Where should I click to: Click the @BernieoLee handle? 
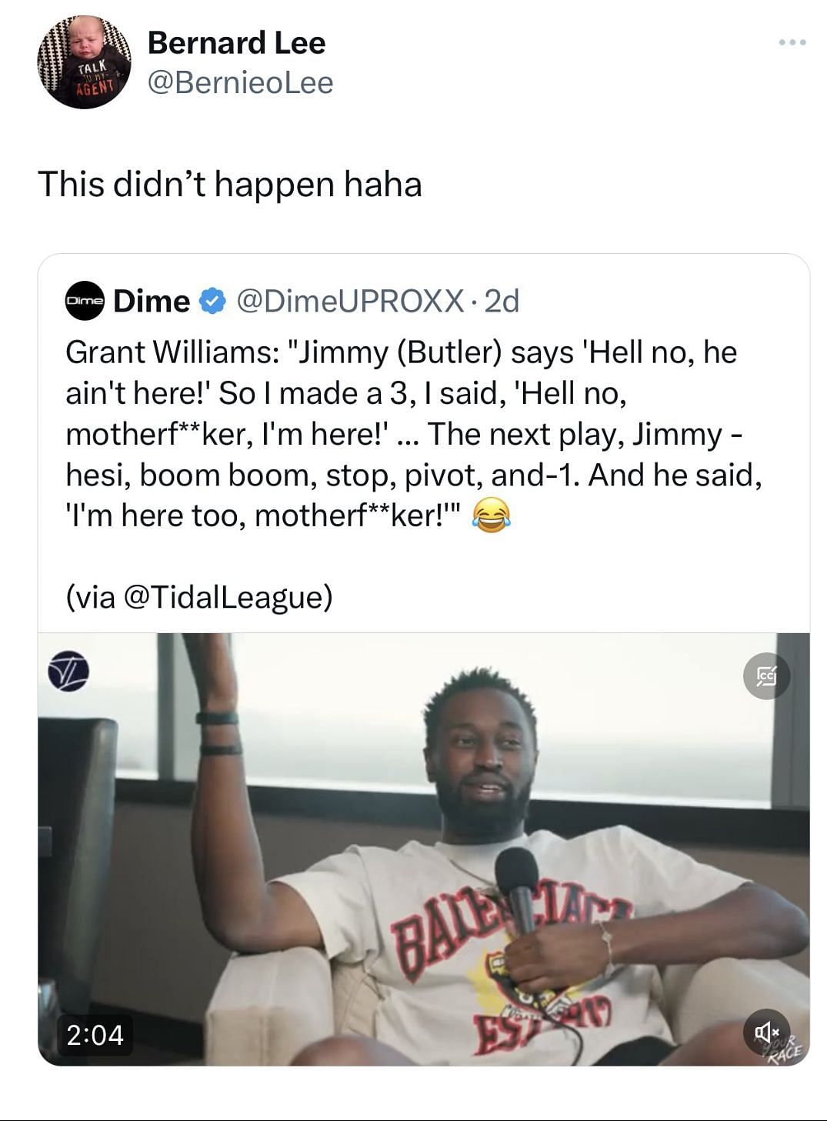240,82
